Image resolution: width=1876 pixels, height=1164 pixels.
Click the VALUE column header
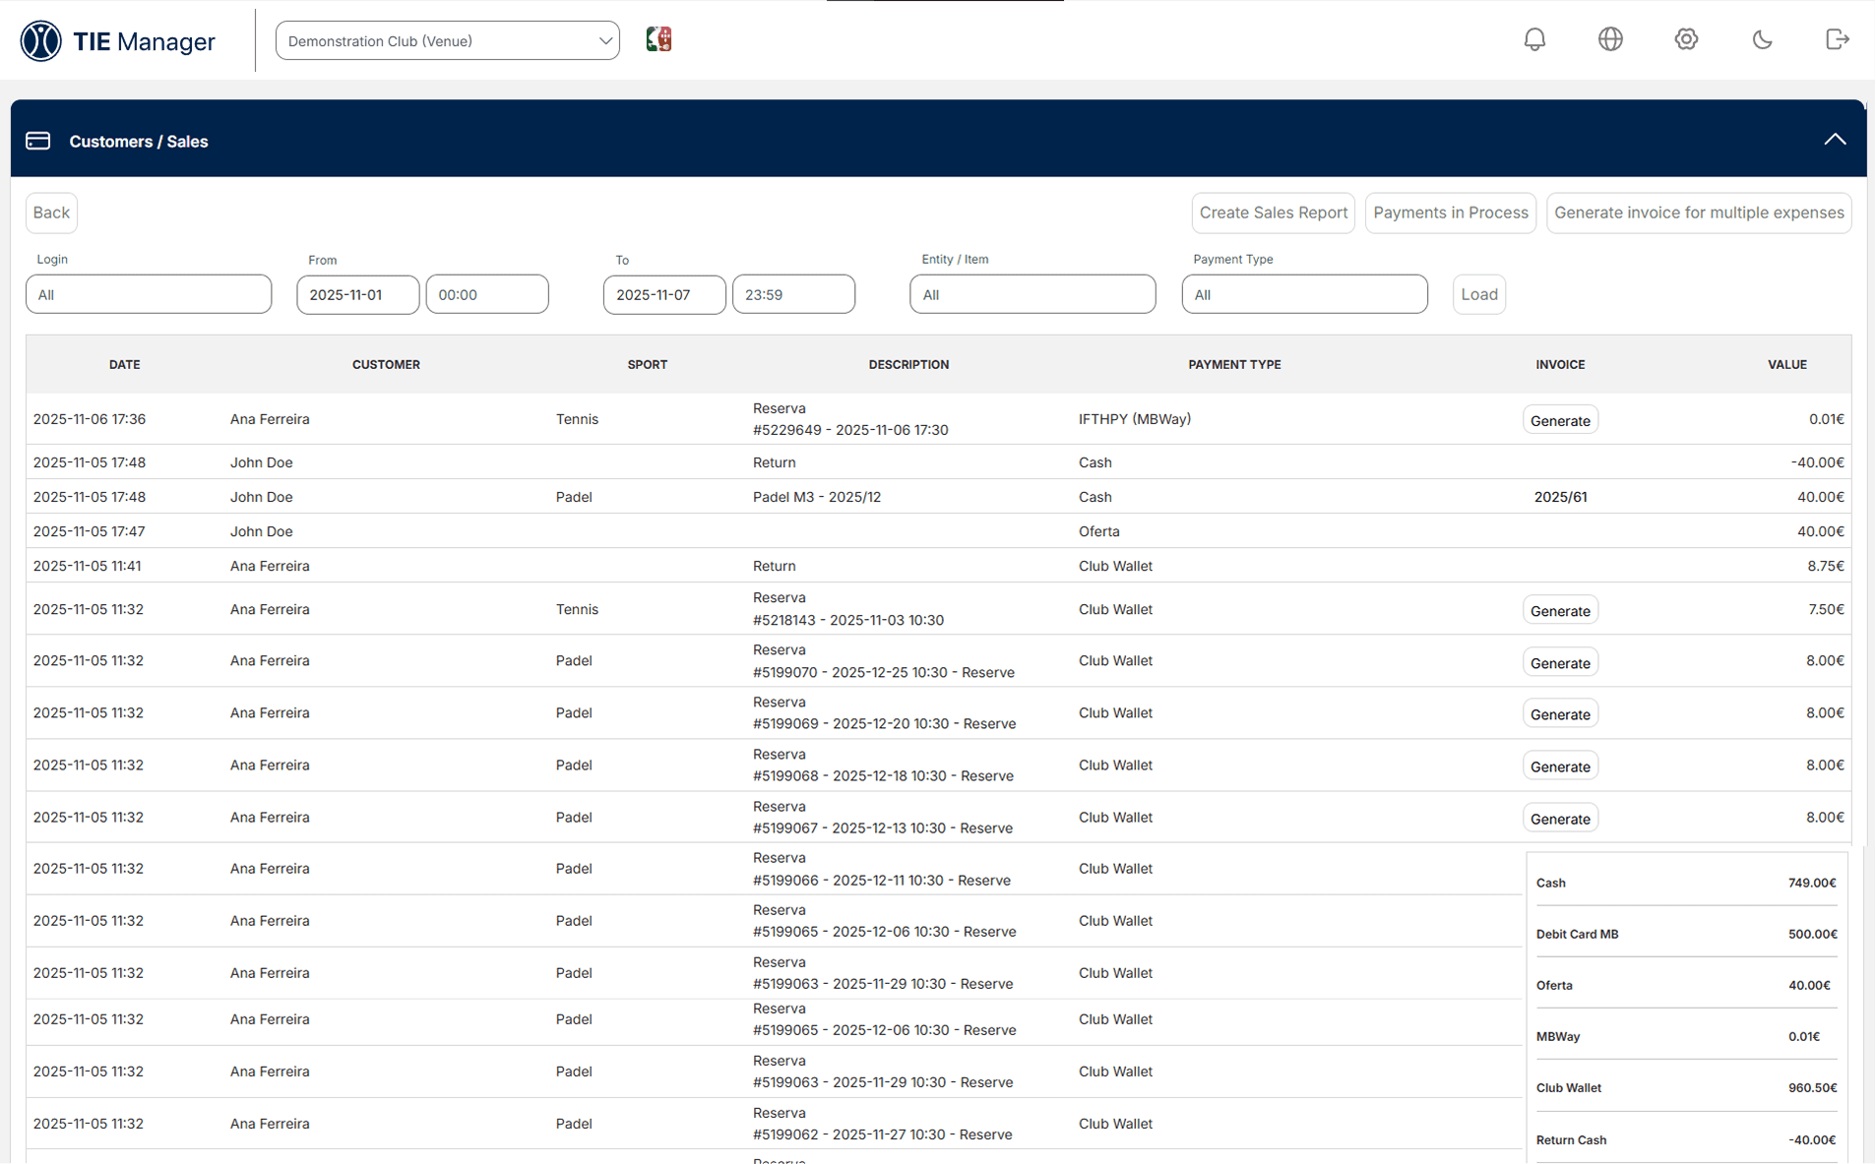(x=1786, y=364)
